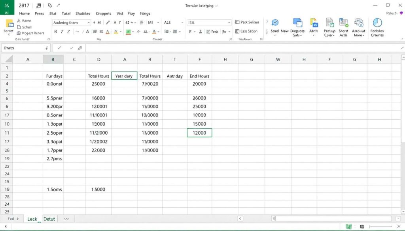Click the green status bar view icon
Screen dimensions: 405x231
pos(349,226)
